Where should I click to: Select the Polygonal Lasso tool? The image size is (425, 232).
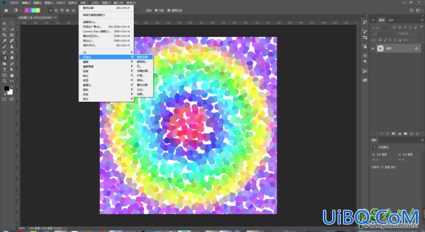[4, 30]
